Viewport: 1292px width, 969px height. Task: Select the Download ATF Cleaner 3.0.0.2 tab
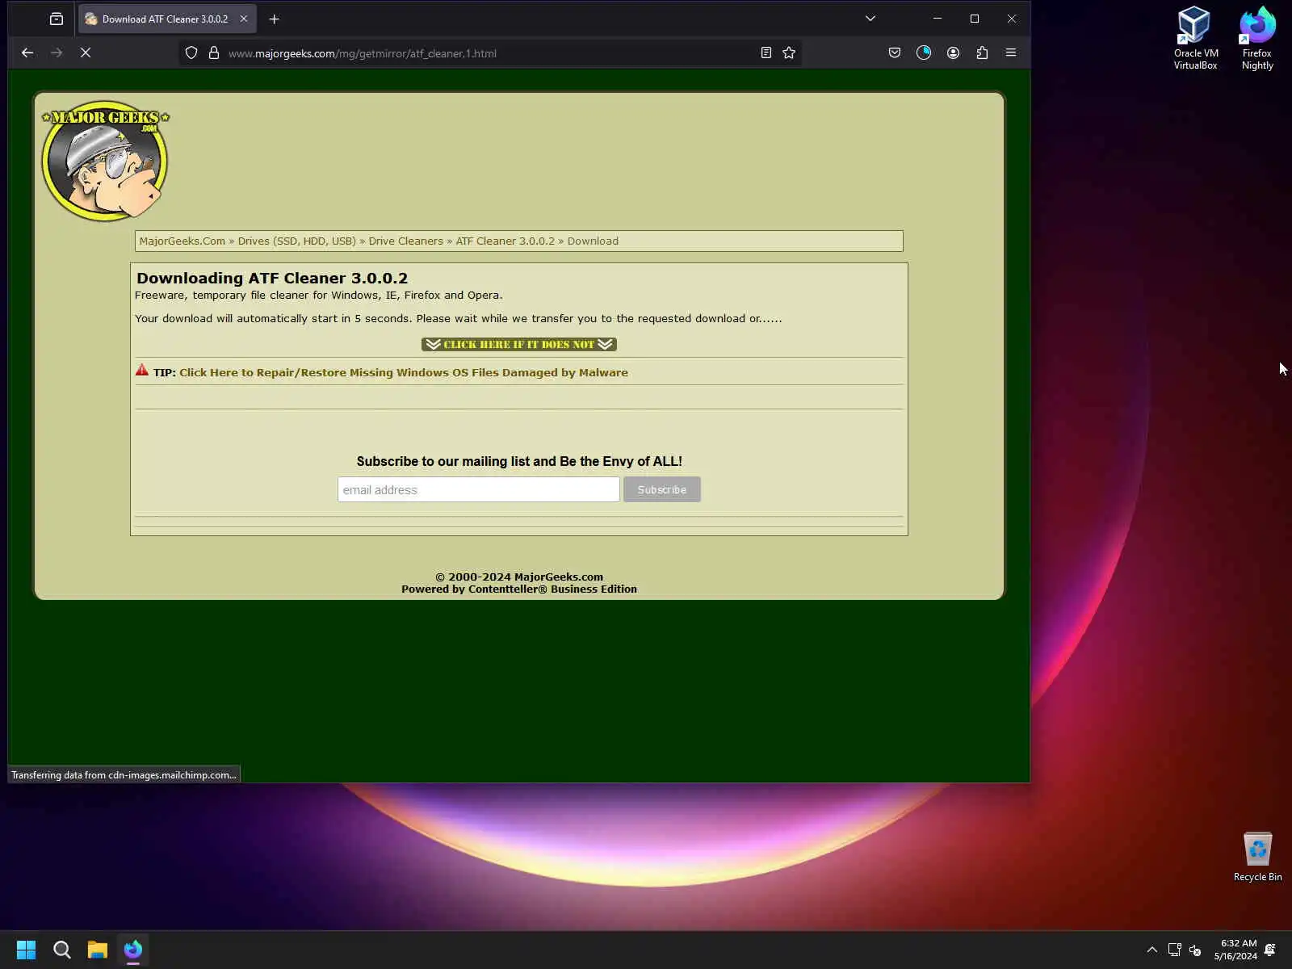click(x=167, y=19)
